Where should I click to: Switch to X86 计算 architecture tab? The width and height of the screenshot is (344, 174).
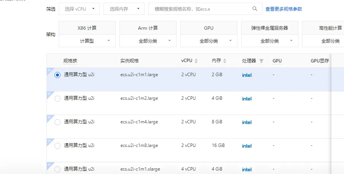pos(87,28)
